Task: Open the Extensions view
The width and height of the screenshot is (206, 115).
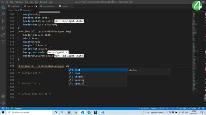Action: 3,35
